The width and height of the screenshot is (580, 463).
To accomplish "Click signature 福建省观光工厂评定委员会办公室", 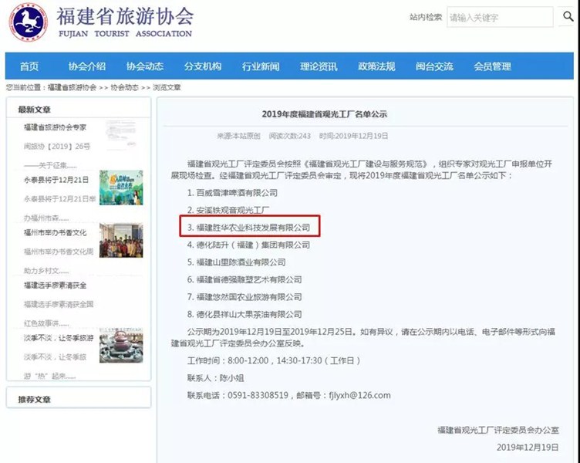I will (x=498, y=430).
